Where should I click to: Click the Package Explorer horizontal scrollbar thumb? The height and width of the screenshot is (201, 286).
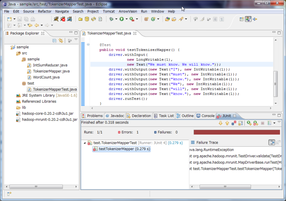[36, 187]
